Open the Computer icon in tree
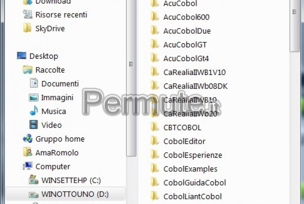The height and width of the screenshot is (204, 304). click(28, 166)
